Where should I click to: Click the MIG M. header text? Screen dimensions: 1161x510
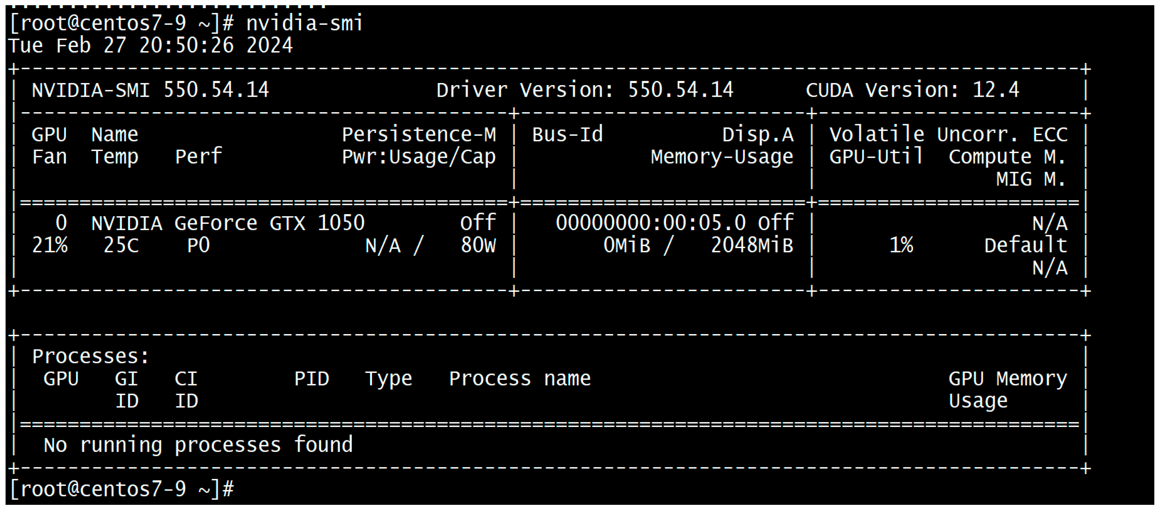click(x=1030, y=179)
